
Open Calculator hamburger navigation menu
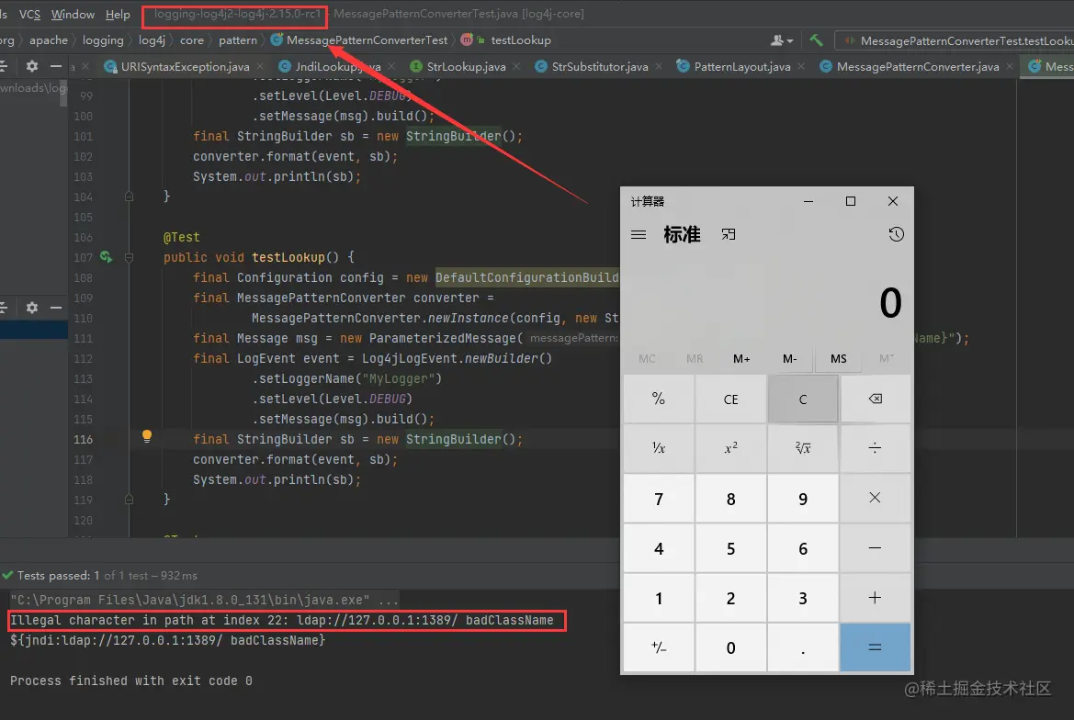(639, 235)
